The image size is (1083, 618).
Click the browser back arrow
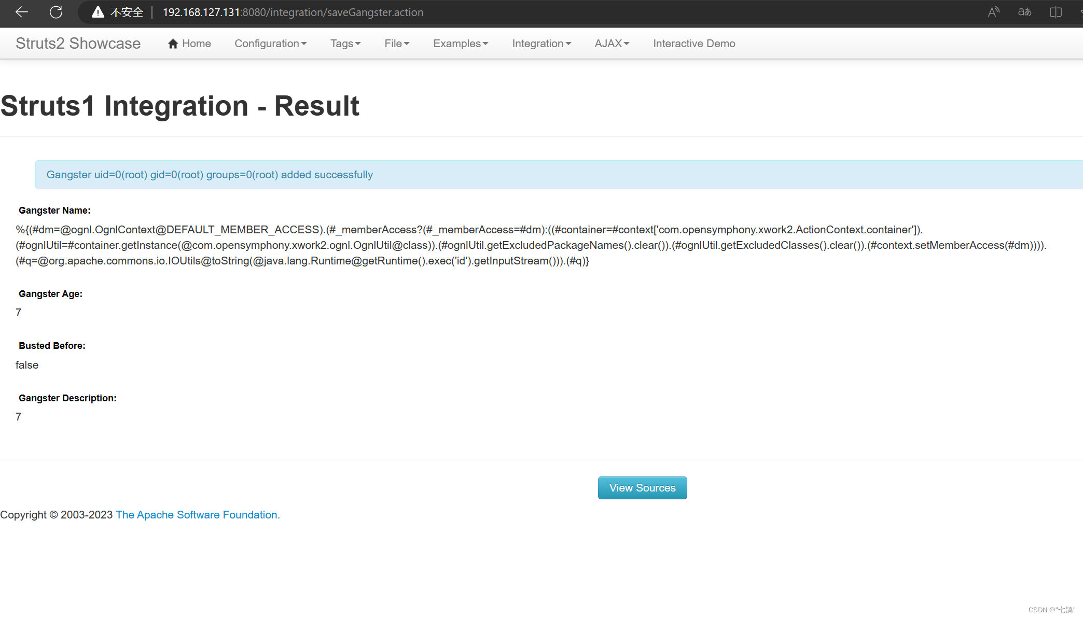click(21, 12)
